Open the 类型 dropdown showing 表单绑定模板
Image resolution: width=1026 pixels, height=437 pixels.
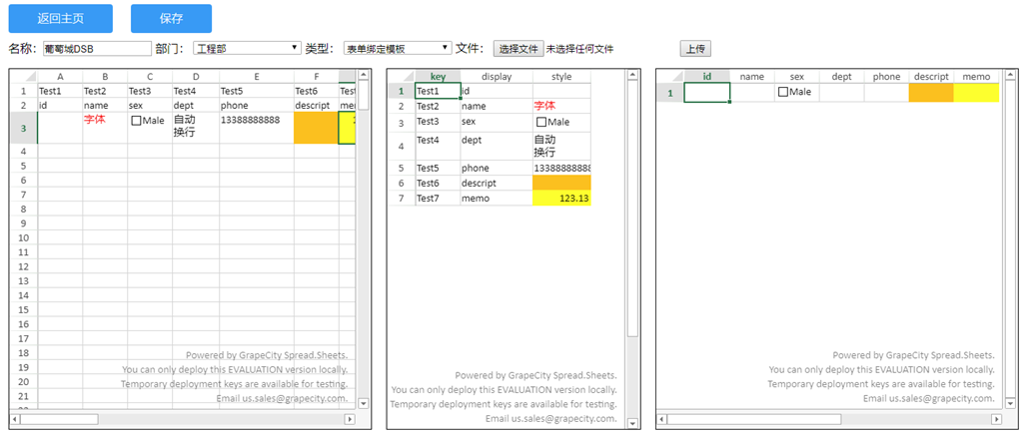coord(398,48)
